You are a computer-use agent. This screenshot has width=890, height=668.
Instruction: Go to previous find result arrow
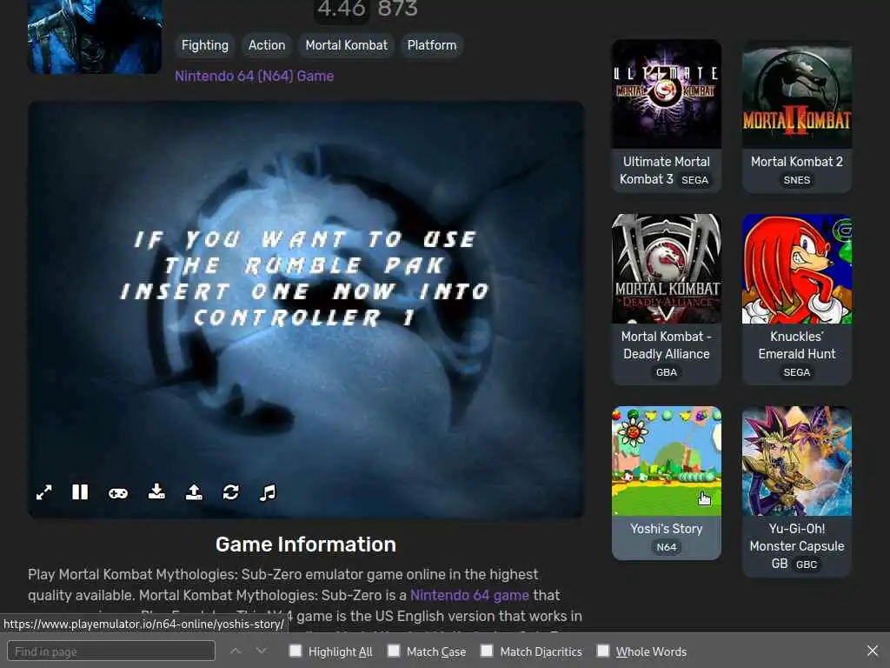(x=236, y=651)
